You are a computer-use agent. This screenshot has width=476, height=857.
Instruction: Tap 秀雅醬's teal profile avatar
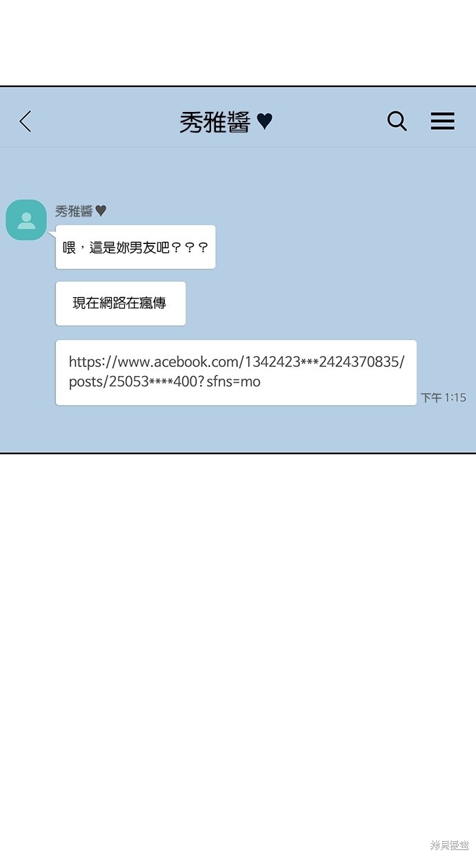26,220
